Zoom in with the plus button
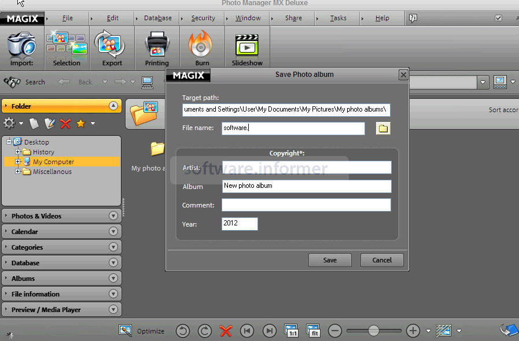The height and width of the screenshot is (341, 519). pos(413,331)
